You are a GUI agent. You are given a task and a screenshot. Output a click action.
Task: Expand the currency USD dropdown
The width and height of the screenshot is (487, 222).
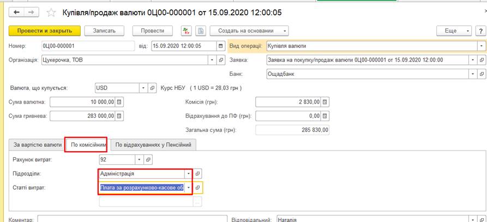coord(143,88)
